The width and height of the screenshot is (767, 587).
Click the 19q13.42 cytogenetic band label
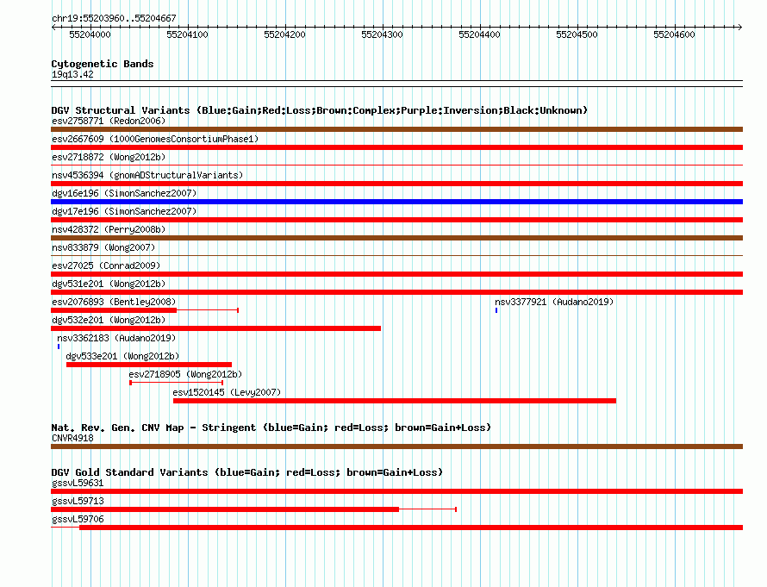pos(72,74)
